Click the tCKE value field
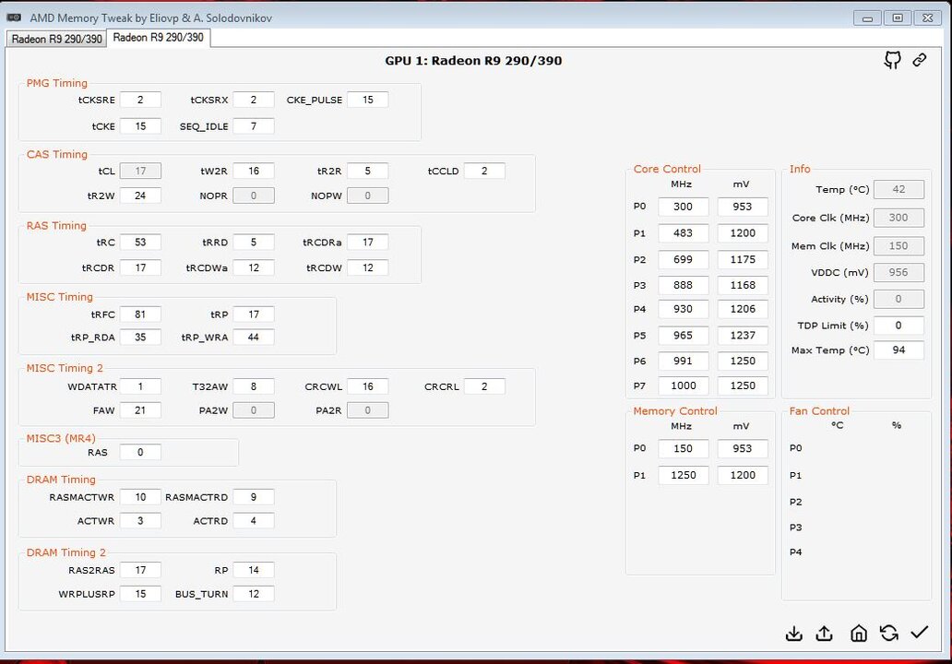This screenshot has height=664, width=952. [140, 126]
